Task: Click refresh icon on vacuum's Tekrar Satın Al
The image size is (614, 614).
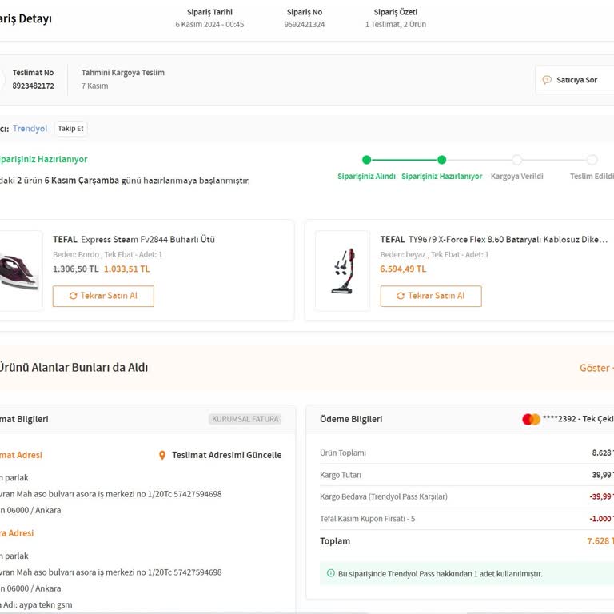Action: tap(401, 296)
